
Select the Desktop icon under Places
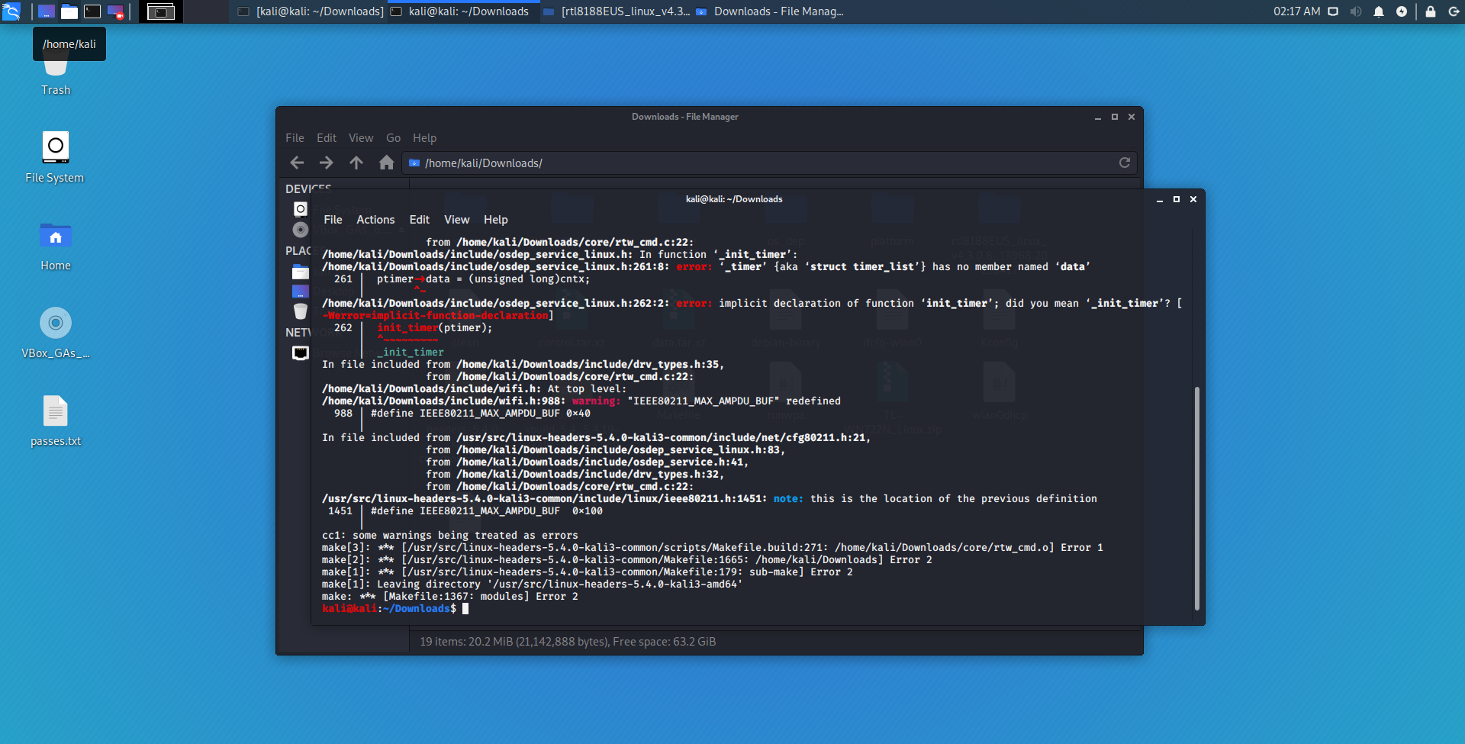(x=301, y=291)
